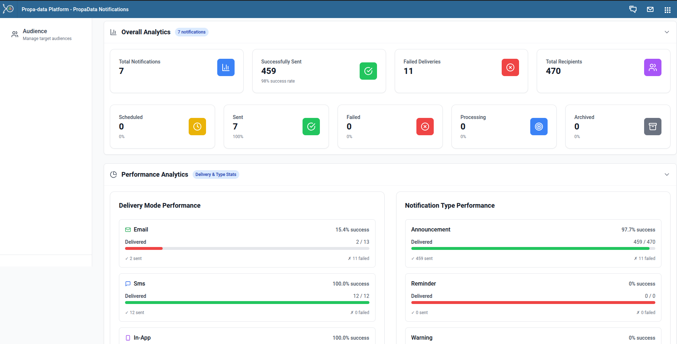This screenshot has height=344, width=677.
Task: Collapse the Overall Analytics section
Action: tap(667, 32)
